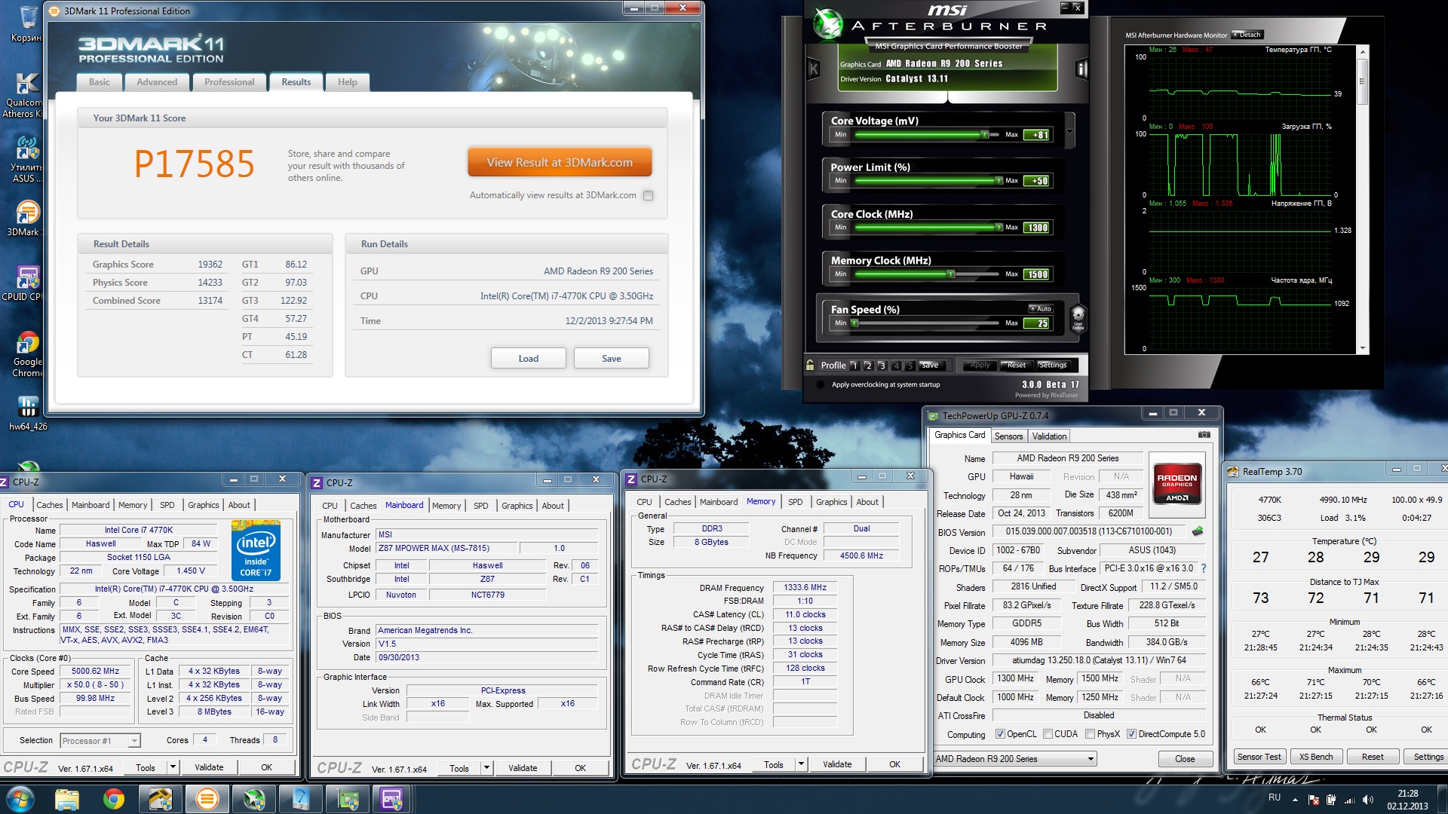This screenshot has width=1448, height=814.
Task: Open Google Chrome from the taskbar
Action: pos(114,798)
